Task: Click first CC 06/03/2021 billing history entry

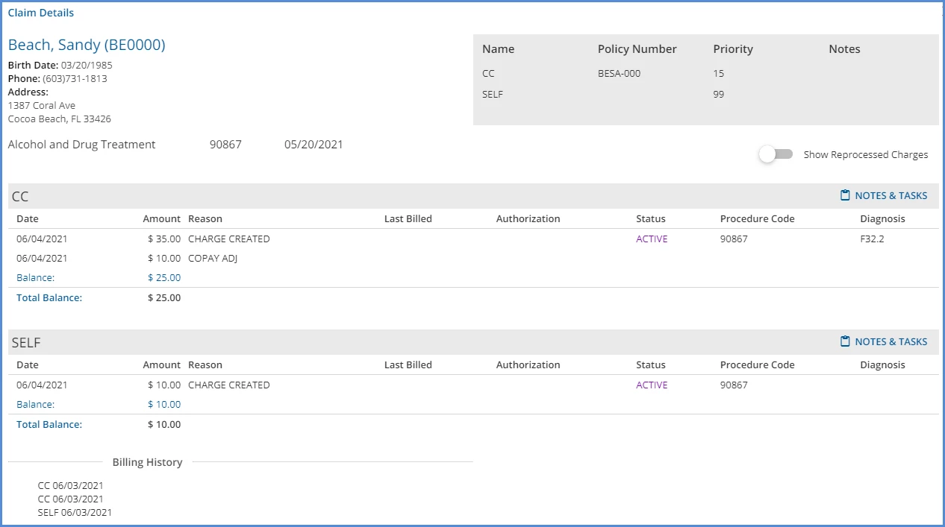Action: click(x=70, y=485)
